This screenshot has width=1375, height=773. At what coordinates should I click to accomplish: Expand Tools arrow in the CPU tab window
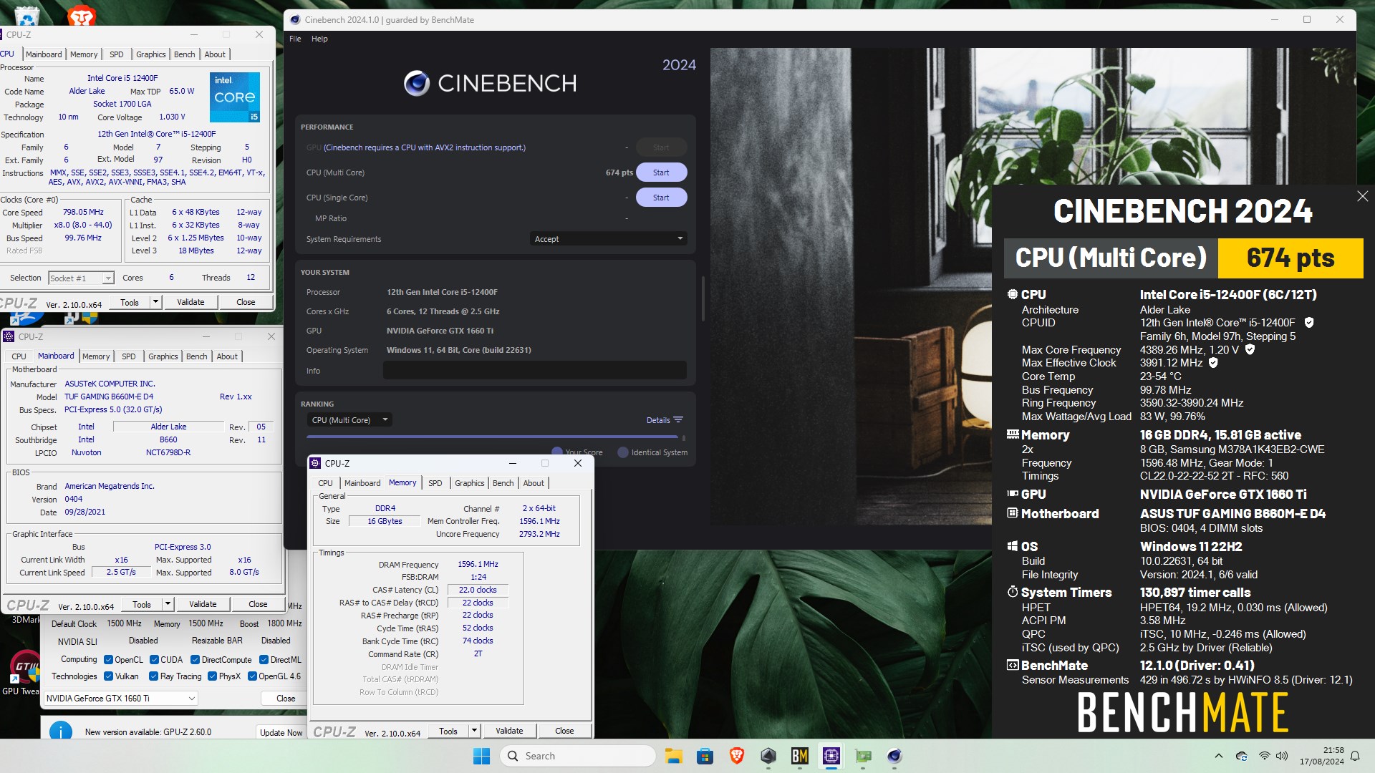click(155, 302)
